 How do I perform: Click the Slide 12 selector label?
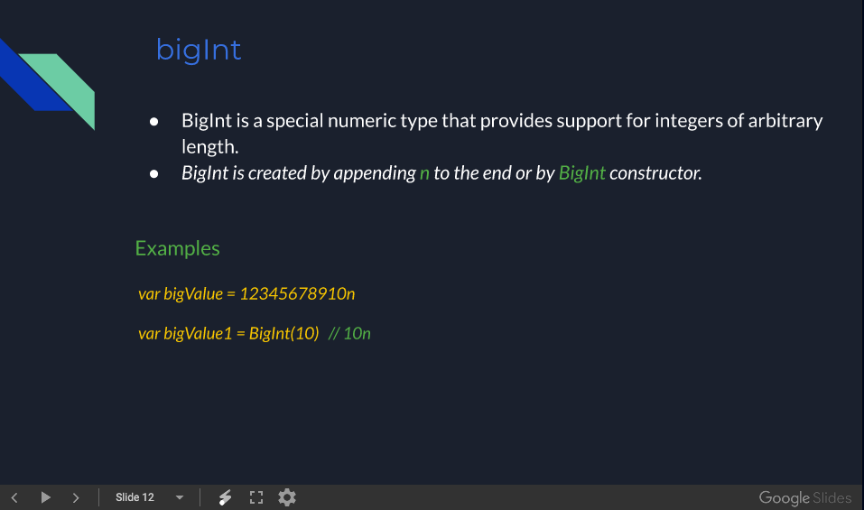click(x=135, y=497)
